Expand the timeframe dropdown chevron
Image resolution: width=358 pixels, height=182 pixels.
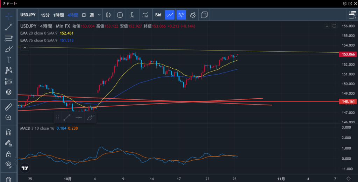[99, 15]
